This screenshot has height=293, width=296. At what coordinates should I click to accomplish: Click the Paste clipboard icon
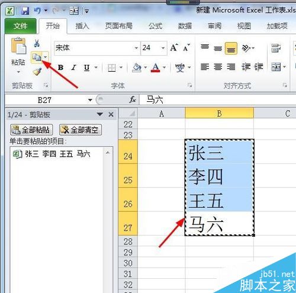[18, 46]
